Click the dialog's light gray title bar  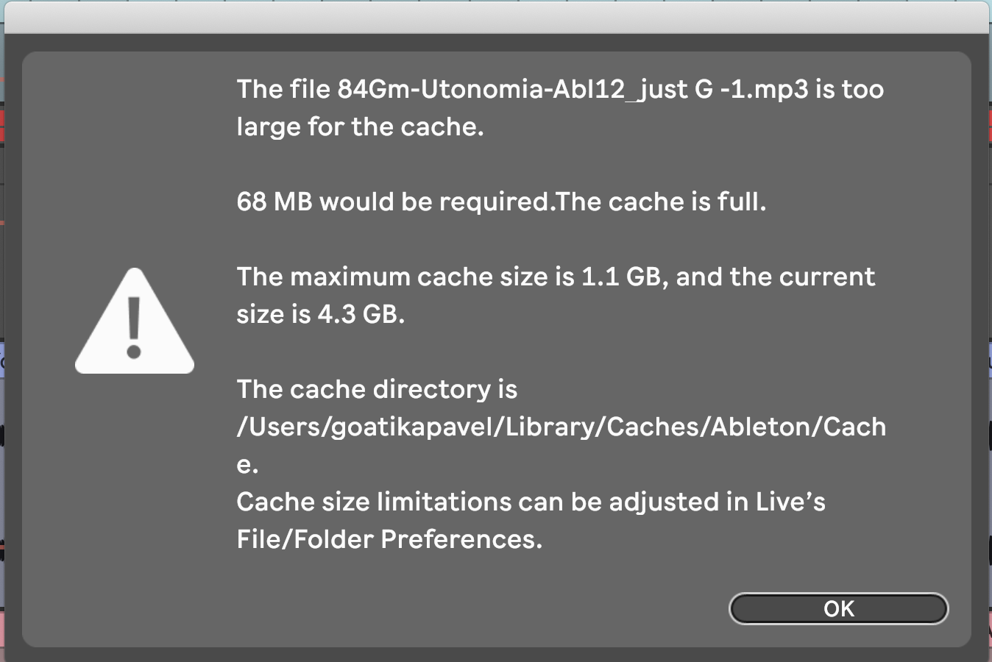click(x=496, y=18)
